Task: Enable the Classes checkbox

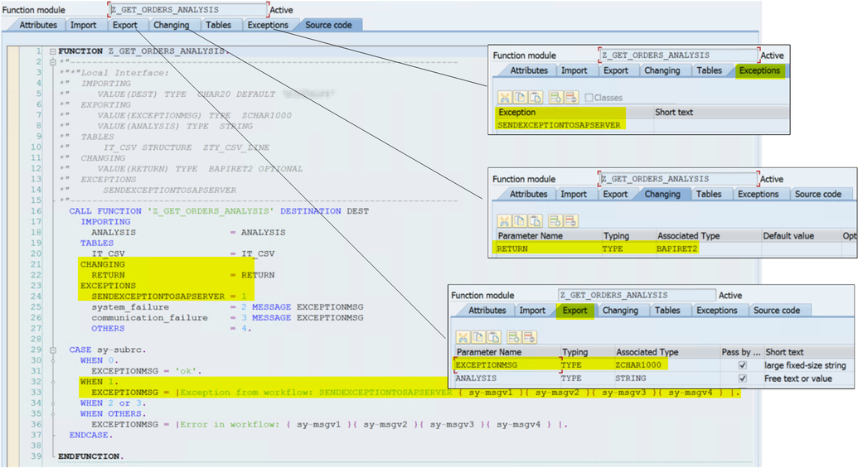Action: coord(589,98)
